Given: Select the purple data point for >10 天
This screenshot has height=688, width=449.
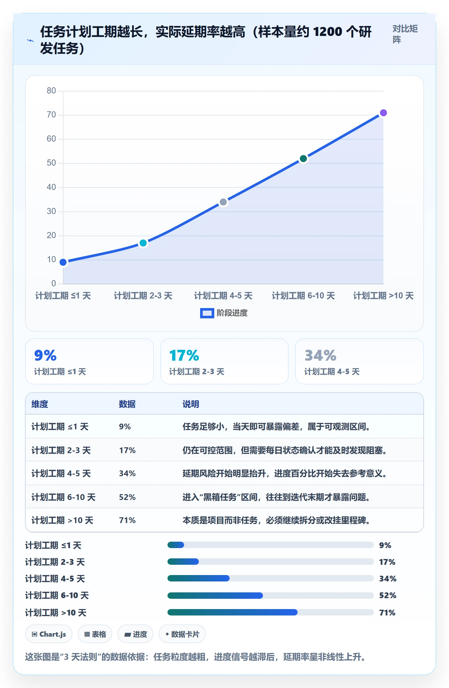Looking at the screenshot, I should click(x=383, y=113).
